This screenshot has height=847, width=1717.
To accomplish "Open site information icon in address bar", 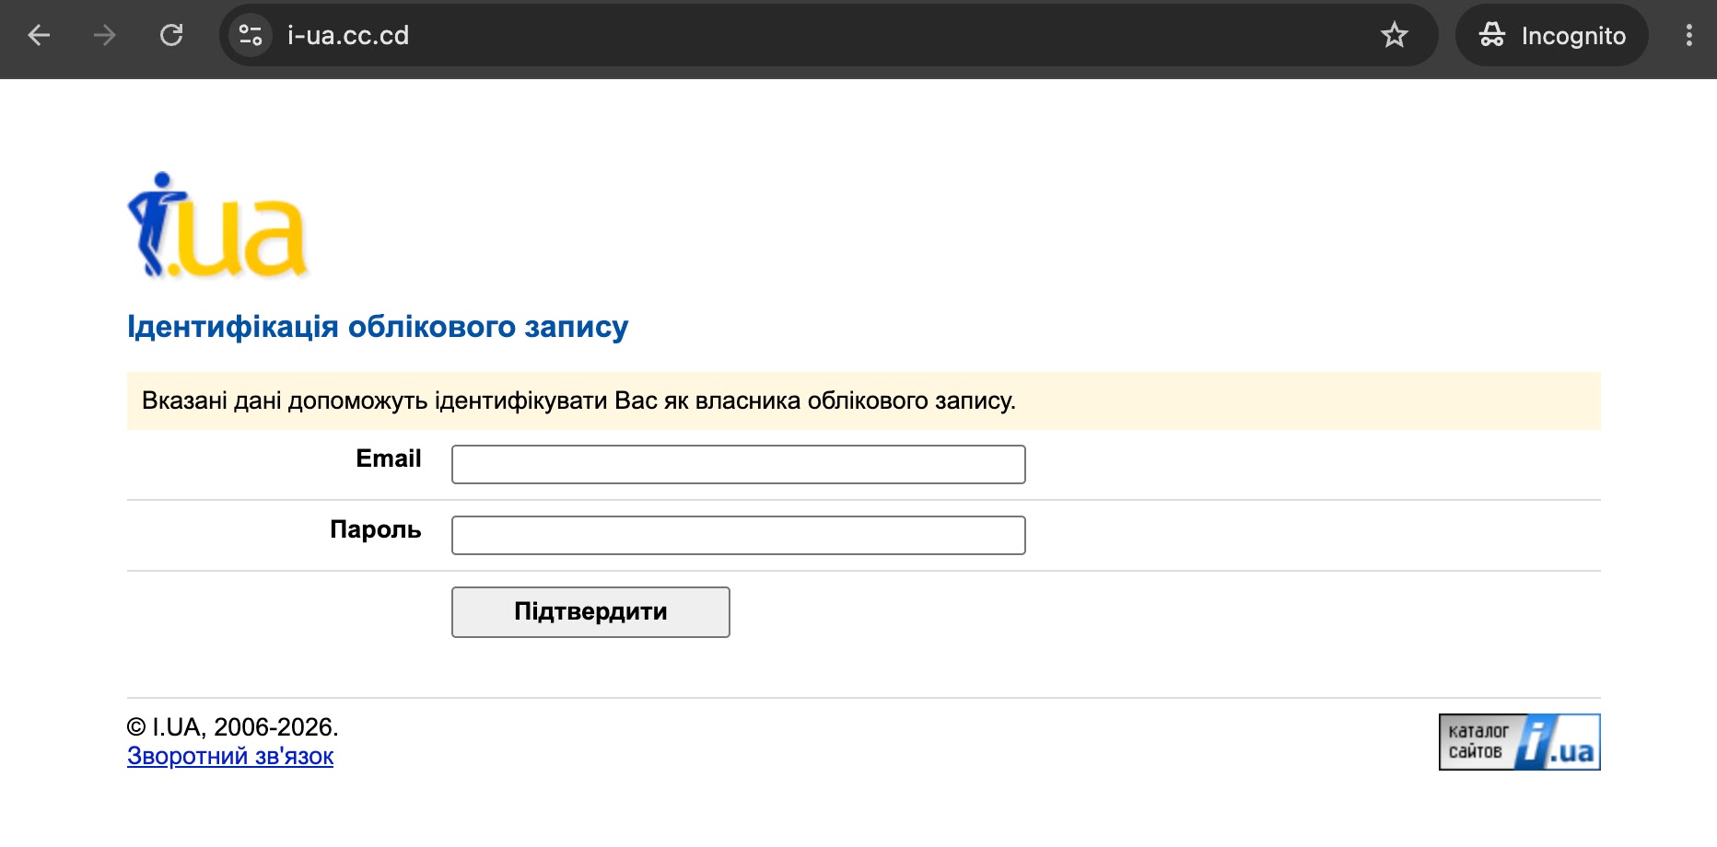I will (x=251, y=35).
